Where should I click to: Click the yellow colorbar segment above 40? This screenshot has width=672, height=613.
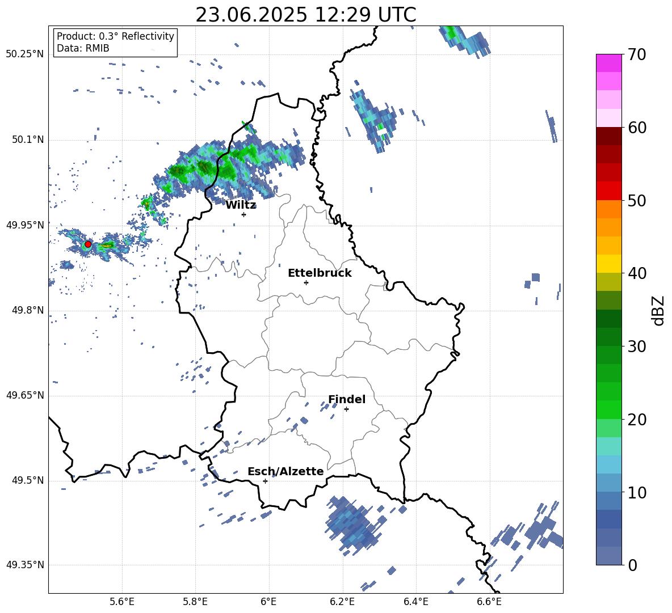point(608,264)
